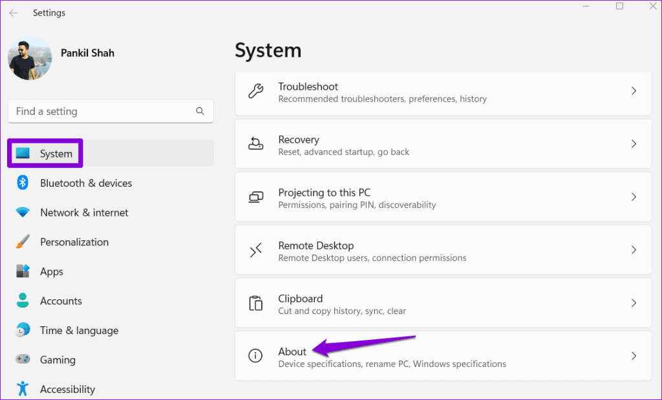Click the Time & language globe icon
Image resolution: width=662 pixels, height=400 pixels.
click(23, 330)
